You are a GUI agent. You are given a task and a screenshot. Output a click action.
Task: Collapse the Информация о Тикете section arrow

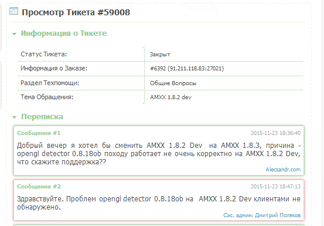click(14, 33)
